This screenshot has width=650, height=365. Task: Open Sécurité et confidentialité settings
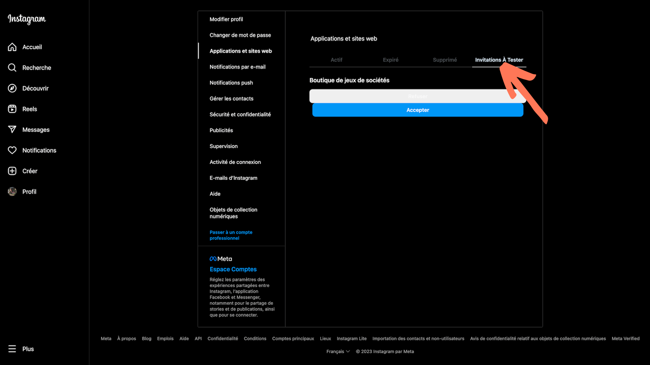pos(240,114)
